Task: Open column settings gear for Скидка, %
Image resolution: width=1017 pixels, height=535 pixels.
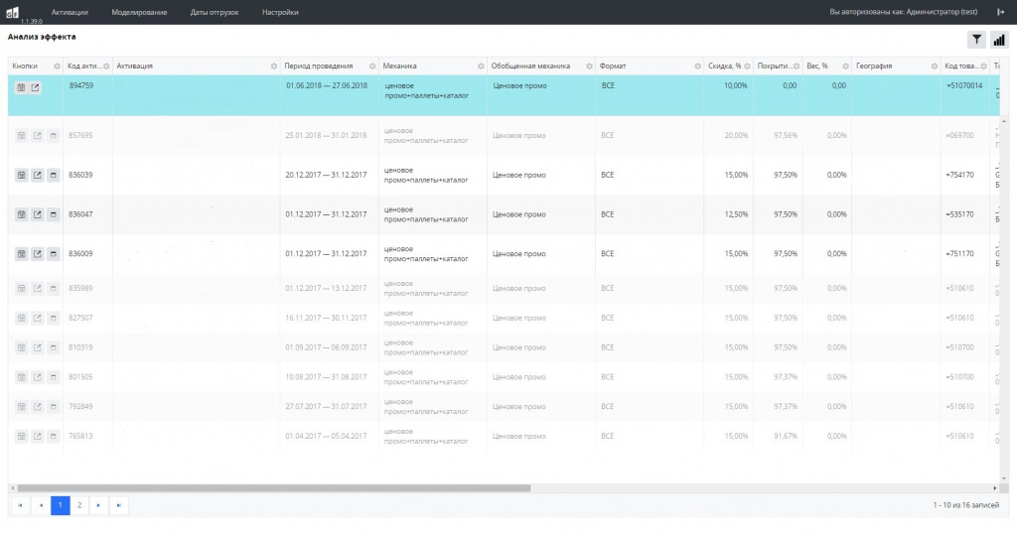Action: coord(747,67)
